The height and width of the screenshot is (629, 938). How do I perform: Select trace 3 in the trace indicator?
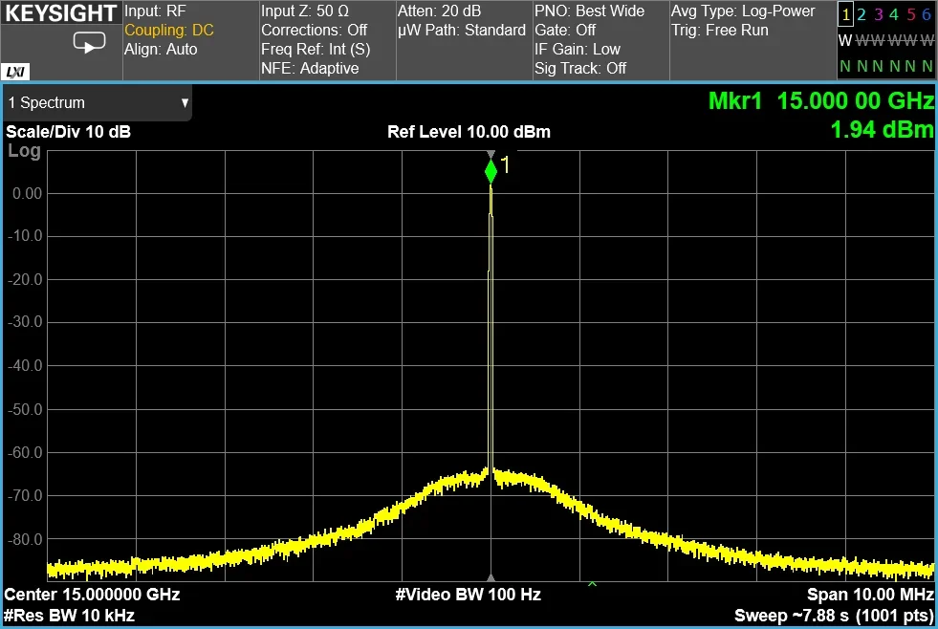click(x=878, y=14)
